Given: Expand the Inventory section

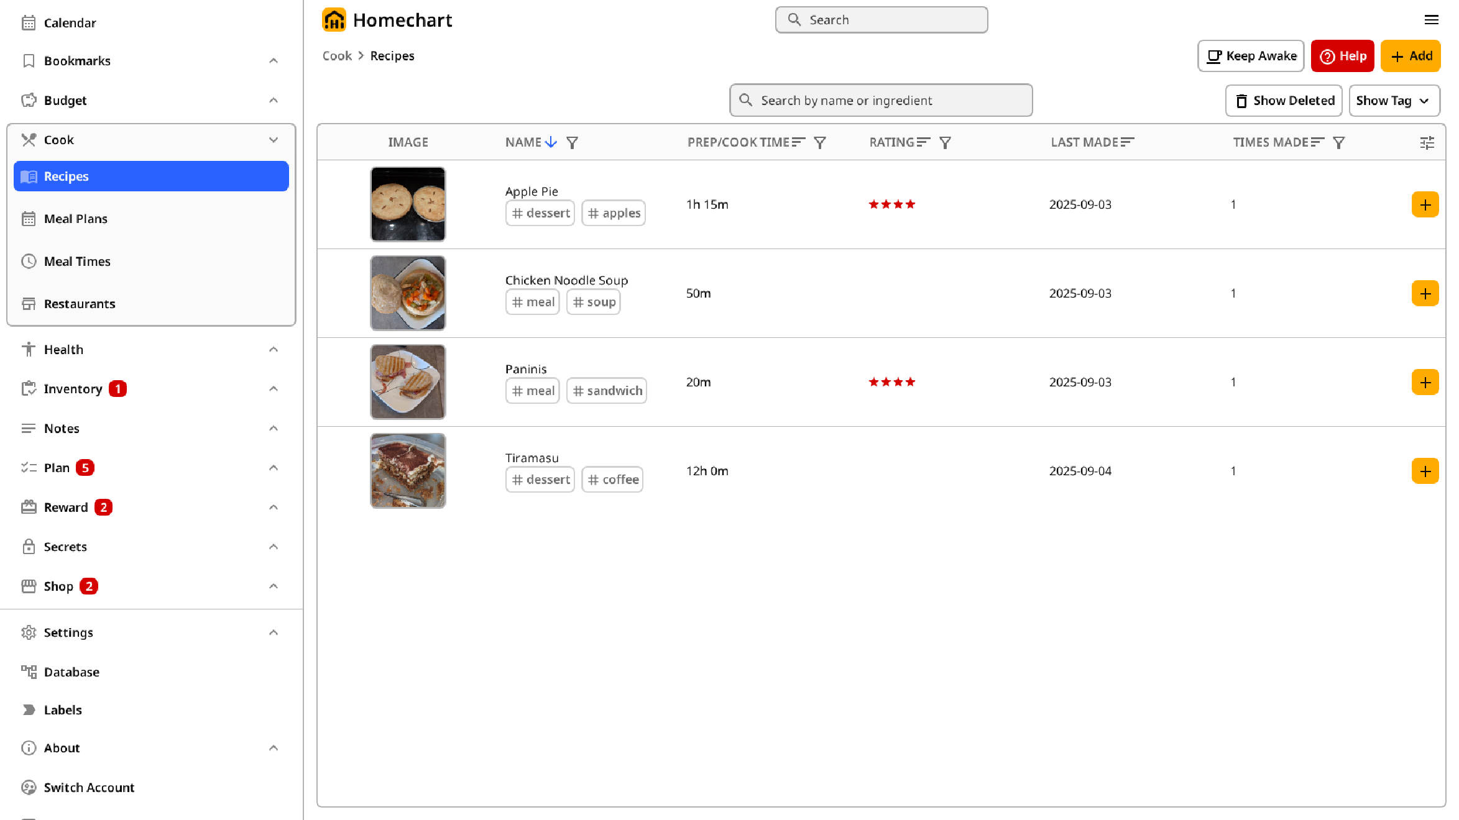Looking at the screenshot, I should click(x=274, y=388).
